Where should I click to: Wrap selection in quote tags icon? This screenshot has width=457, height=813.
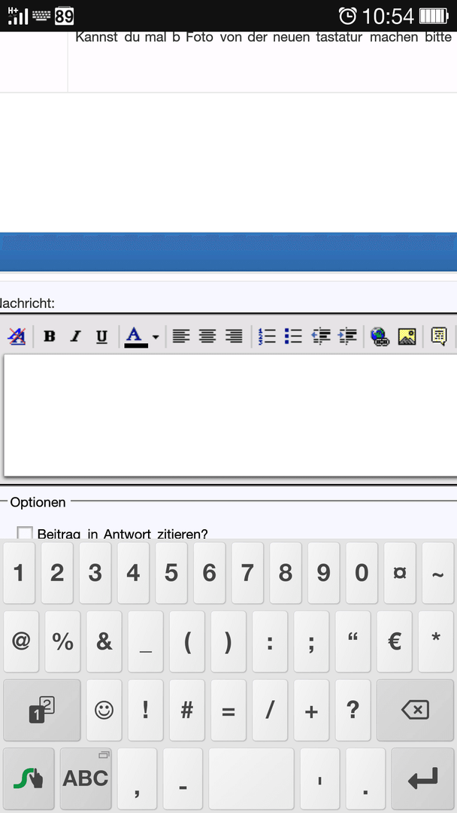[439, 336]
